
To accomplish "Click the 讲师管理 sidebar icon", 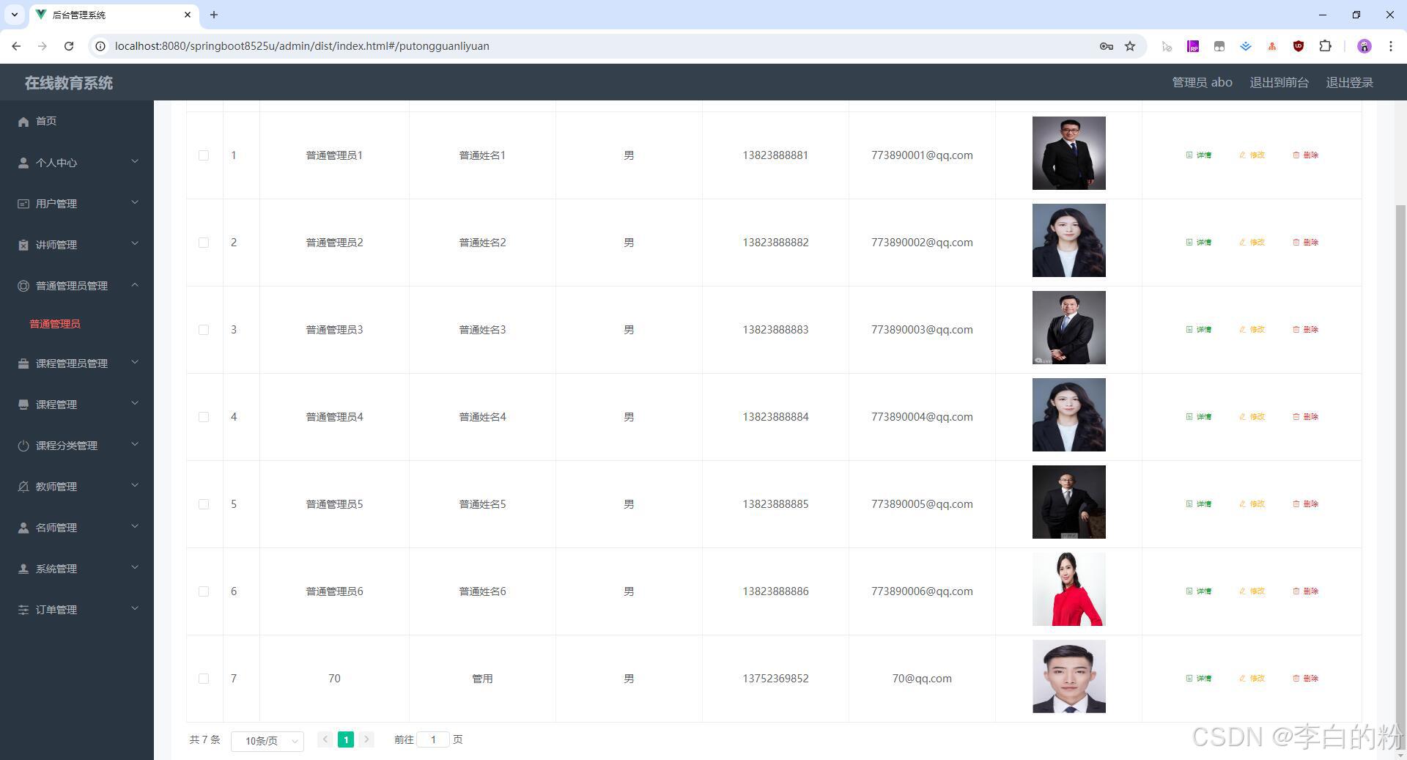I will 23,245.
